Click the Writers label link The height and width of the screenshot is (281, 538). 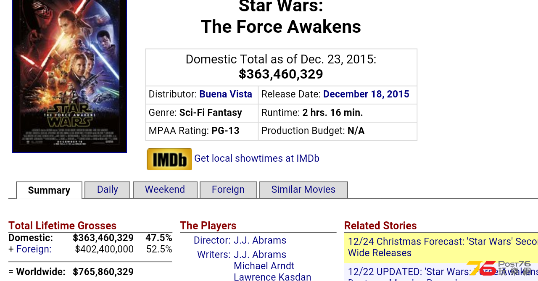click(214, 255)
